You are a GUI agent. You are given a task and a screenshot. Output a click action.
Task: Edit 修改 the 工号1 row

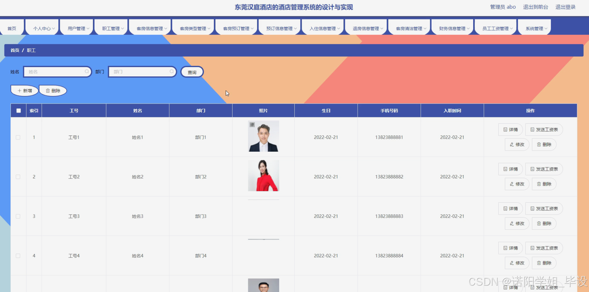(517, 144)
